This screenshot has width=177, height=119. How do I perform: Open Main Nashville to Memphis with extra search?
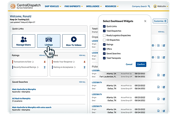[32, 107]
